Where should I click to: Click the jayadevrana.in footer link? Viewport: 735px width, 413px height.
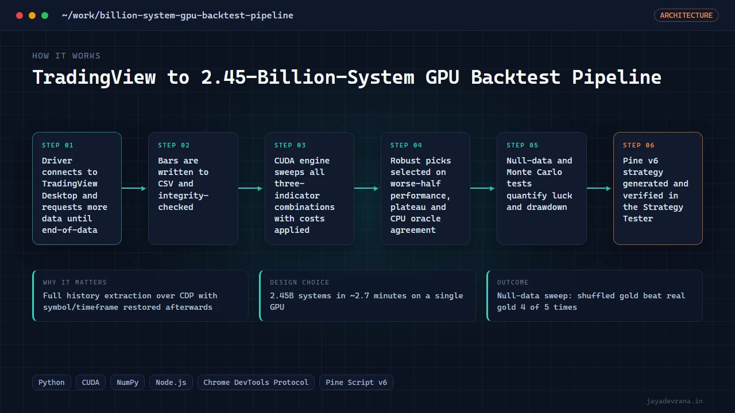click(675, 402)
